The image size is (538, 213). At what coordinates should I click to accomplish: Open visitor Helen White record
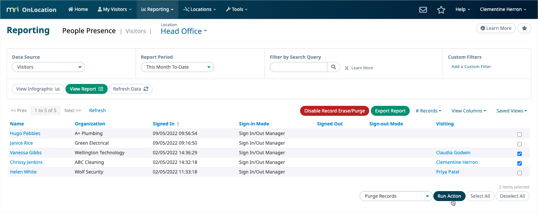coord(23,172)
